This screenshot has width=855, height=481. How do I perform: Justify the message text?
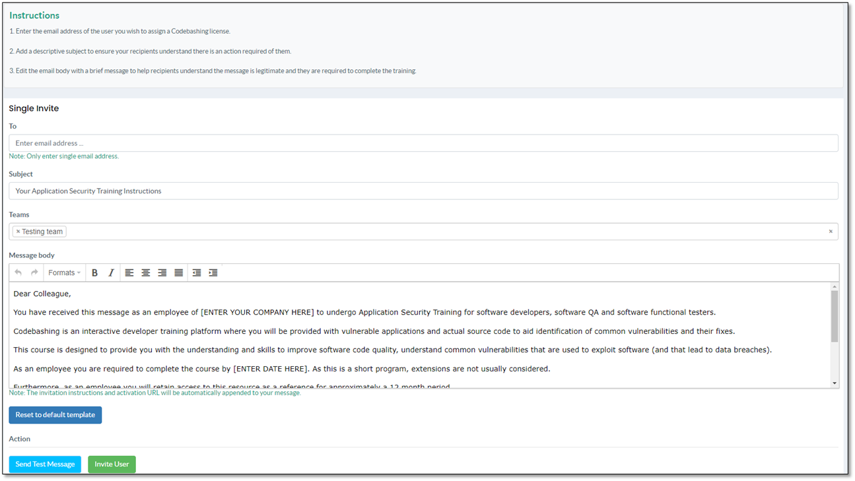coord(179,273)
